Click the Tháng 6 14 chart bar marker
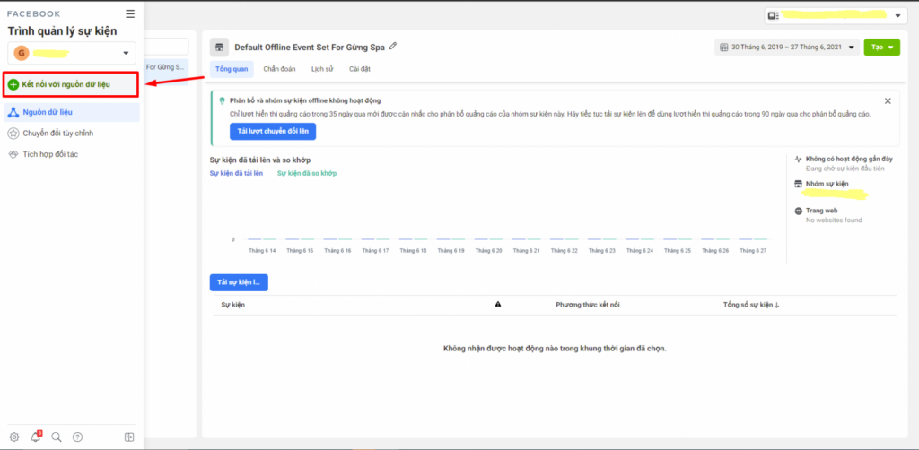This screenshot has width=919, height=450. pyautogui.click(x=262, y=239)
